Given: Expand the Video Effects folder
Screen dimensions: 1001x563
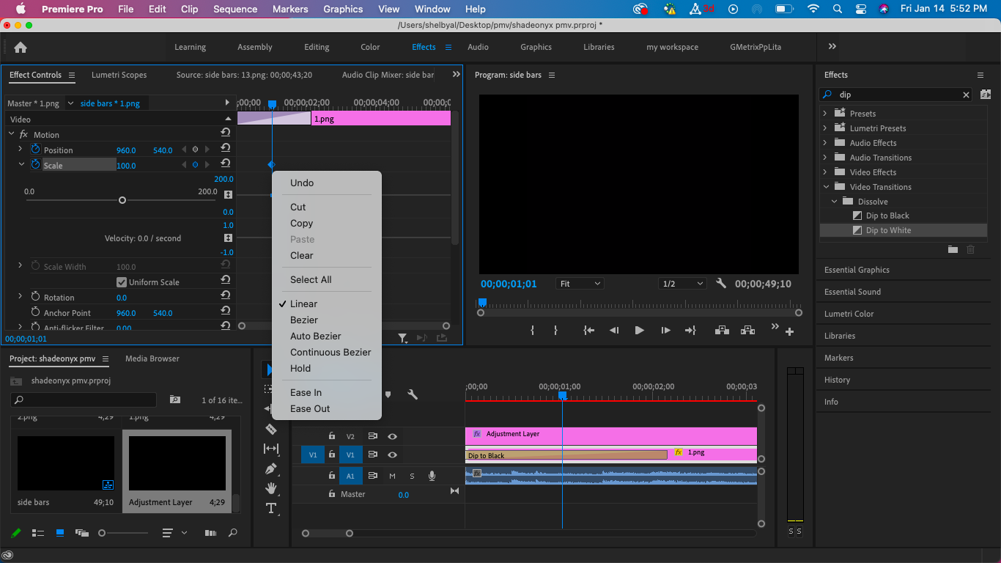Looking at the screenshot, I should point(826,172).
